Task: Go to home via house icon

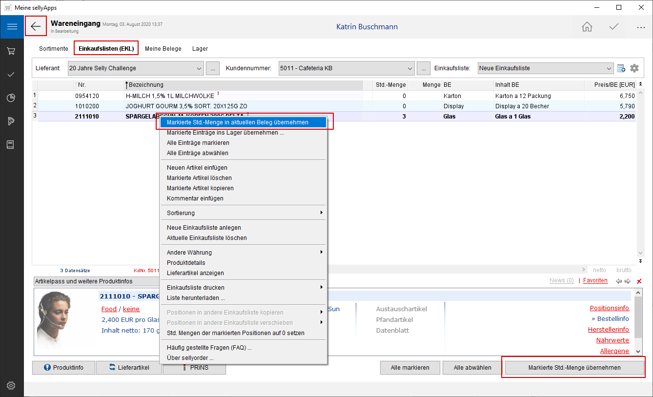Action: (x=587, y=27)
